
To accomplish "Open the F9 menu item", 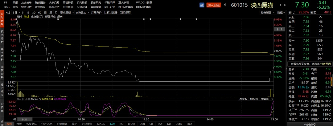I will [6, 3].
